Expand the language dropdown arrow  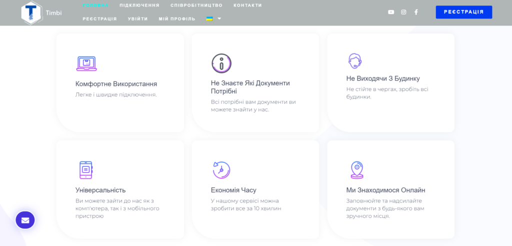(x=219, y=18)
